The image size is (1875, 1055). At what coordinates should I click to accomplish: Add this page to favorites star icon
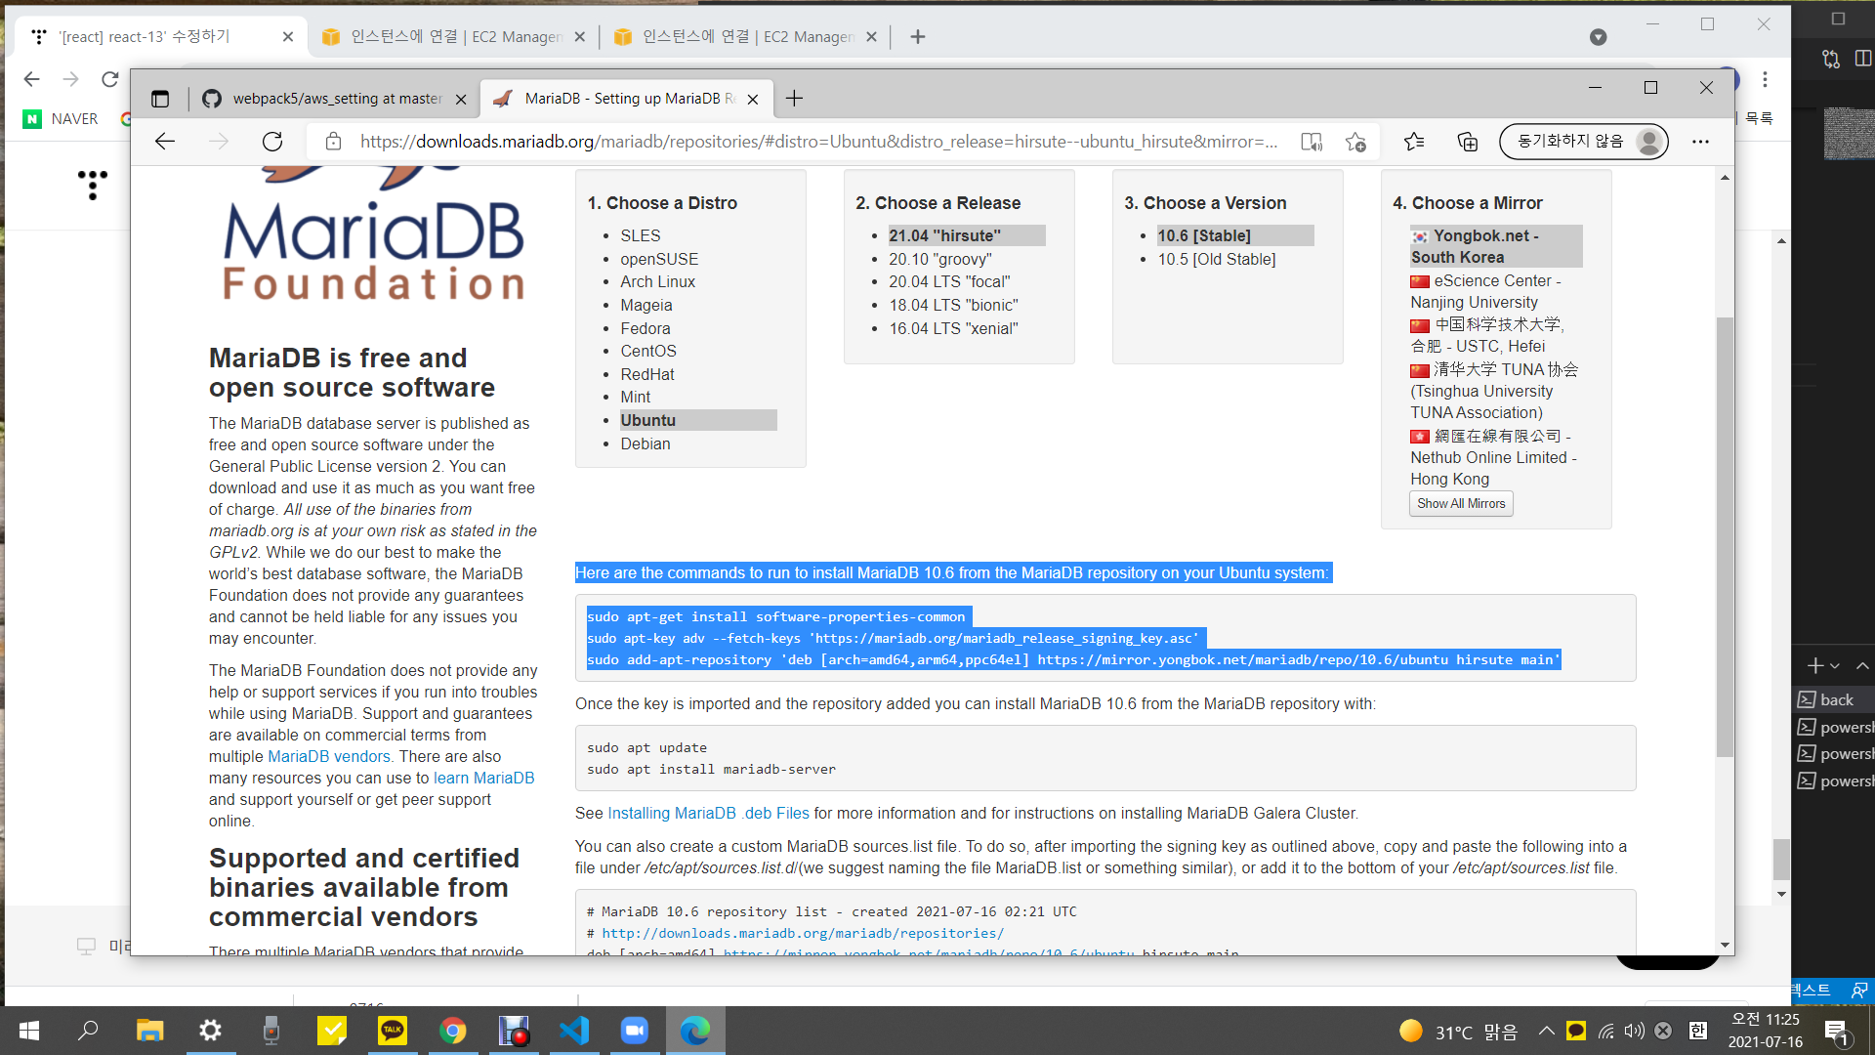pos(1355,142)
